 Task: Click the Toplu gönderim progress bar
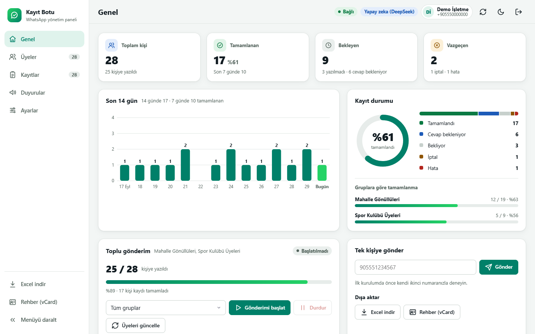[219, 282]
